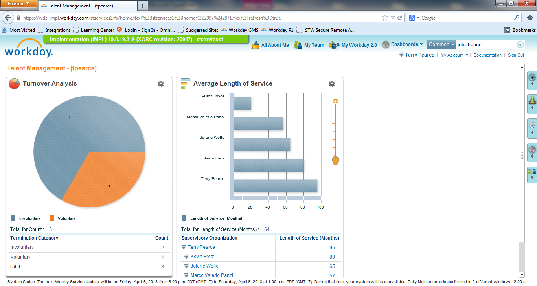Open All About Me

pyautogui.click(x=270, y=45)
